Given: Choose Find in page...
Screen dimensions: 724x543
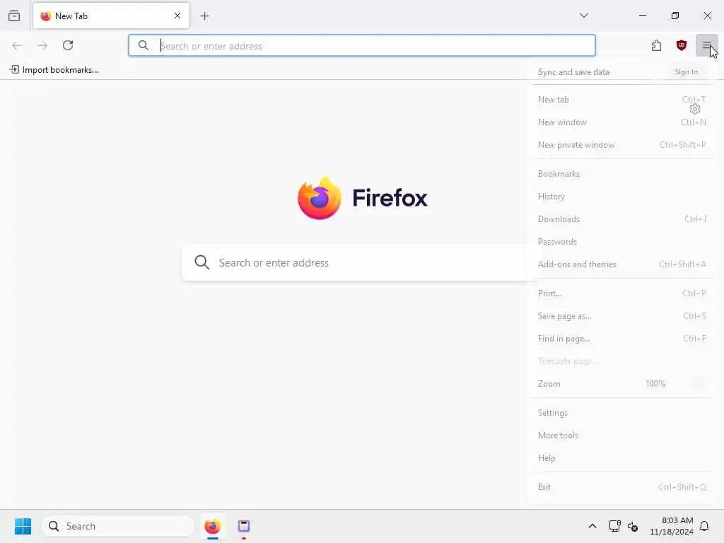Looking at the screenshot, I should (x=621, y=339).
